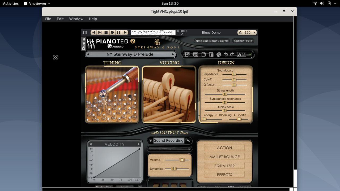Open the Note Edit panel
The image size is (340, 191).
[202, 41]
